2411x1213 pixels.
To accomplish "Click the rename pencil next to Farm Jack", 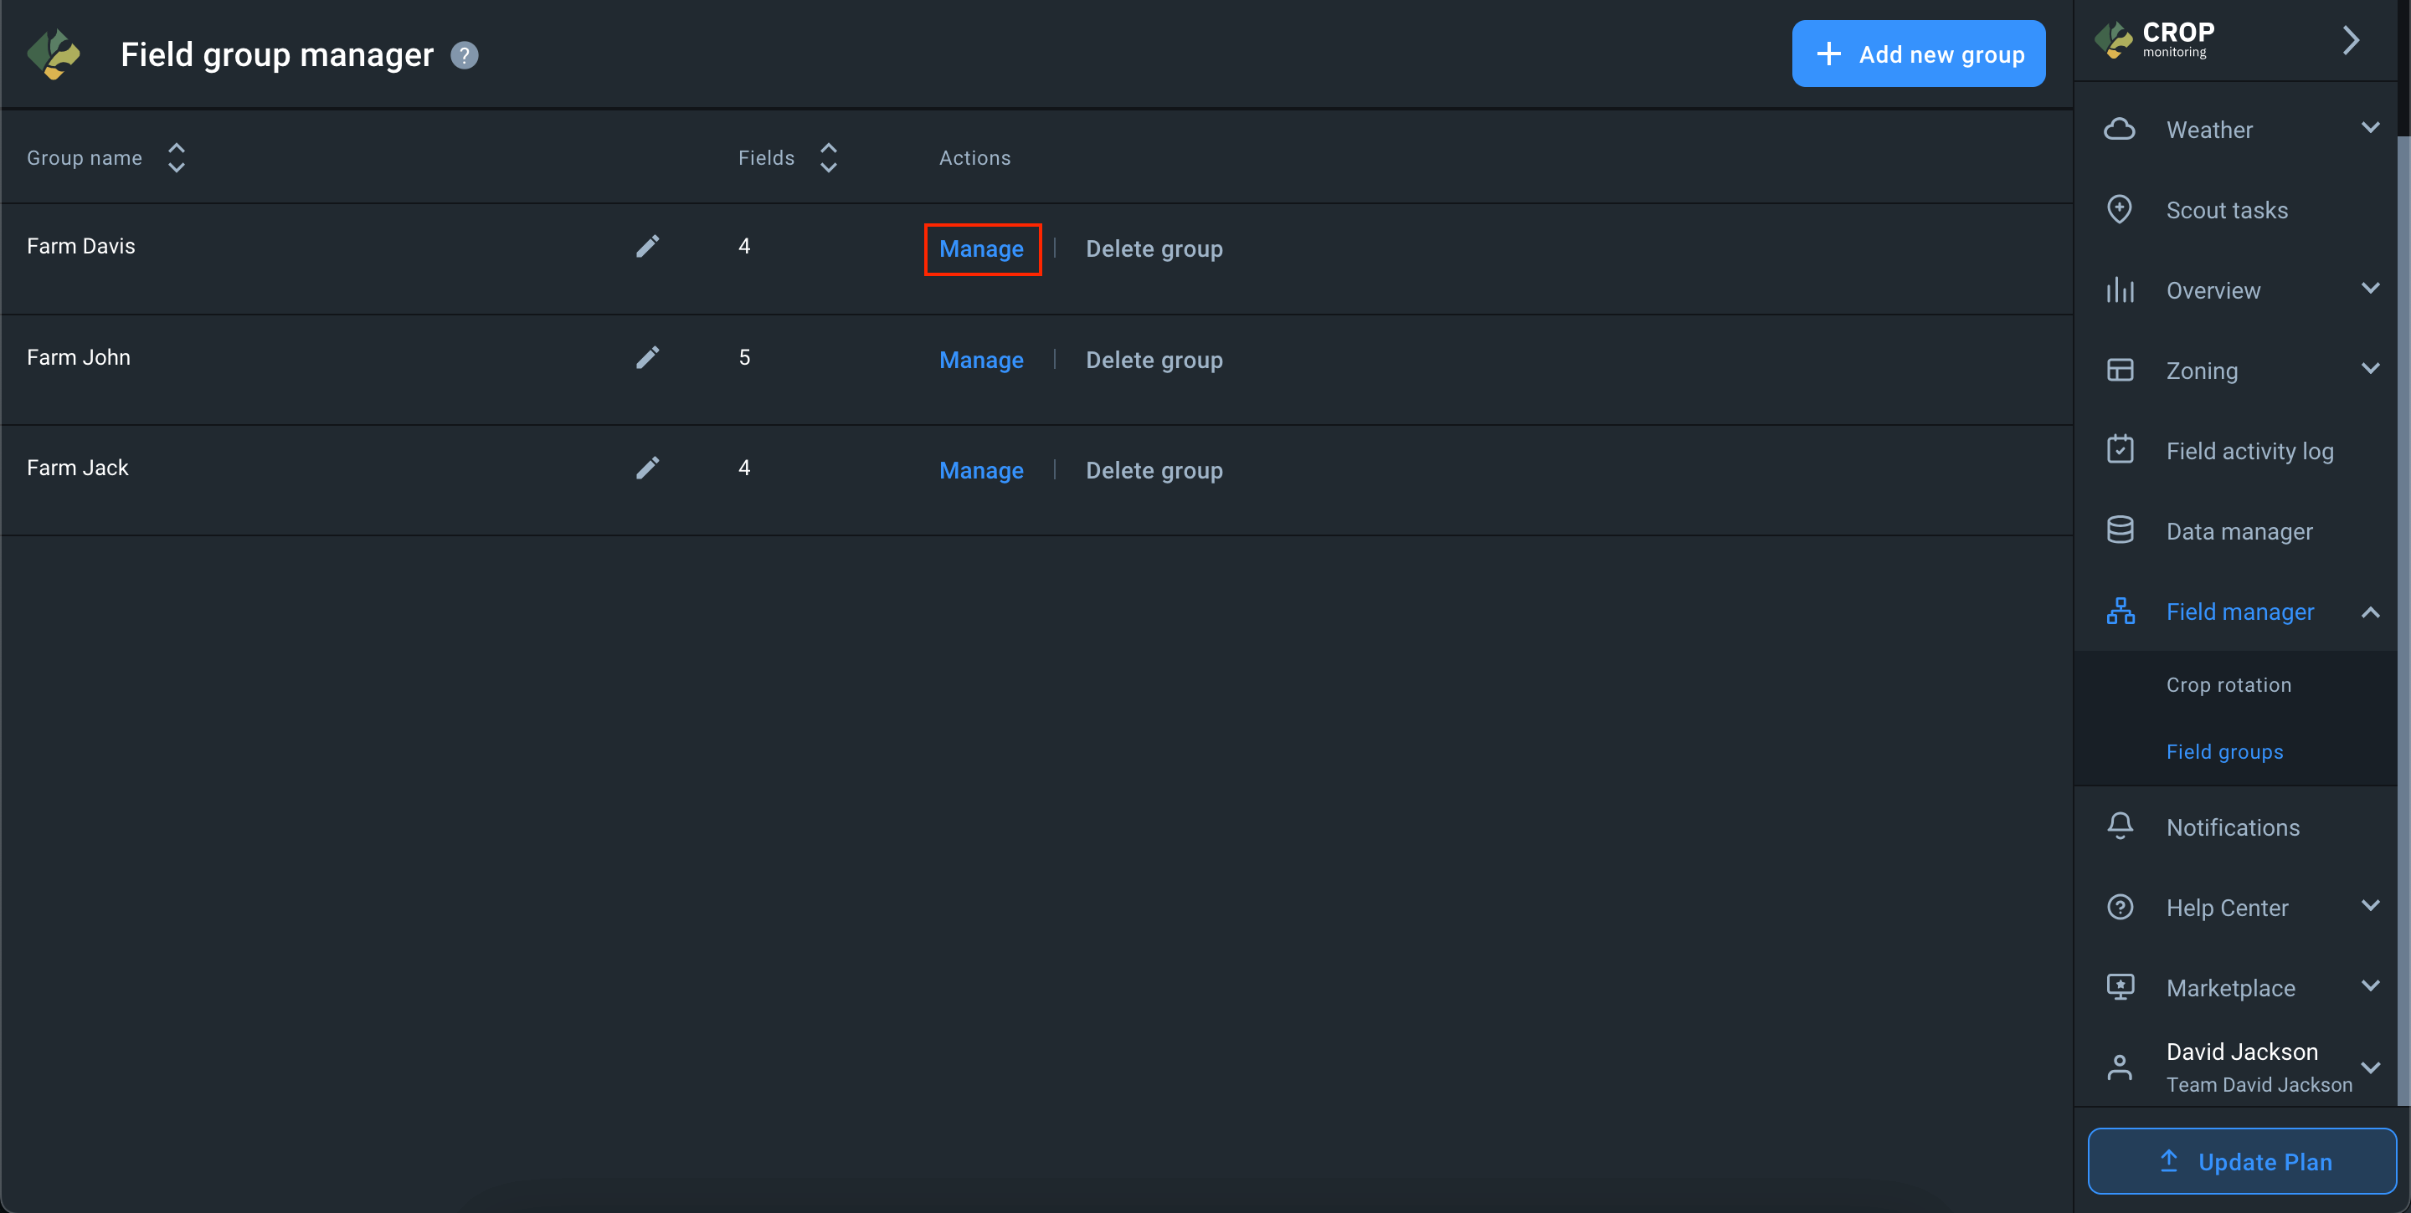I will (648, 468).
